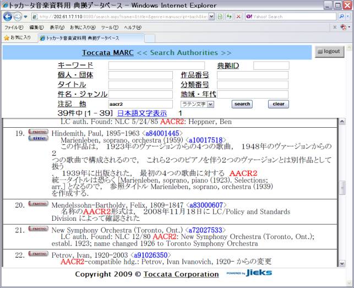Click the 典拠ID input field

point(271,66)
